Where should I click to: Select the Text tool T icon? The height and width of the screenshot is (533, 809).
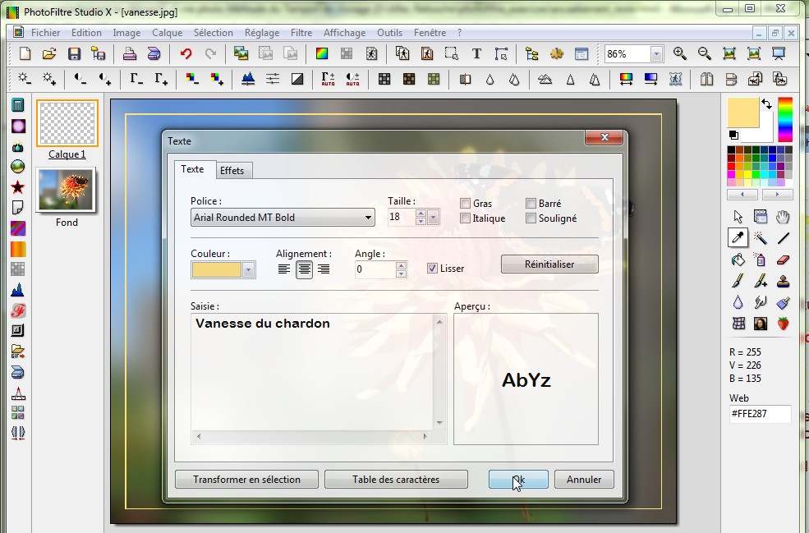(x=476, y=53)
